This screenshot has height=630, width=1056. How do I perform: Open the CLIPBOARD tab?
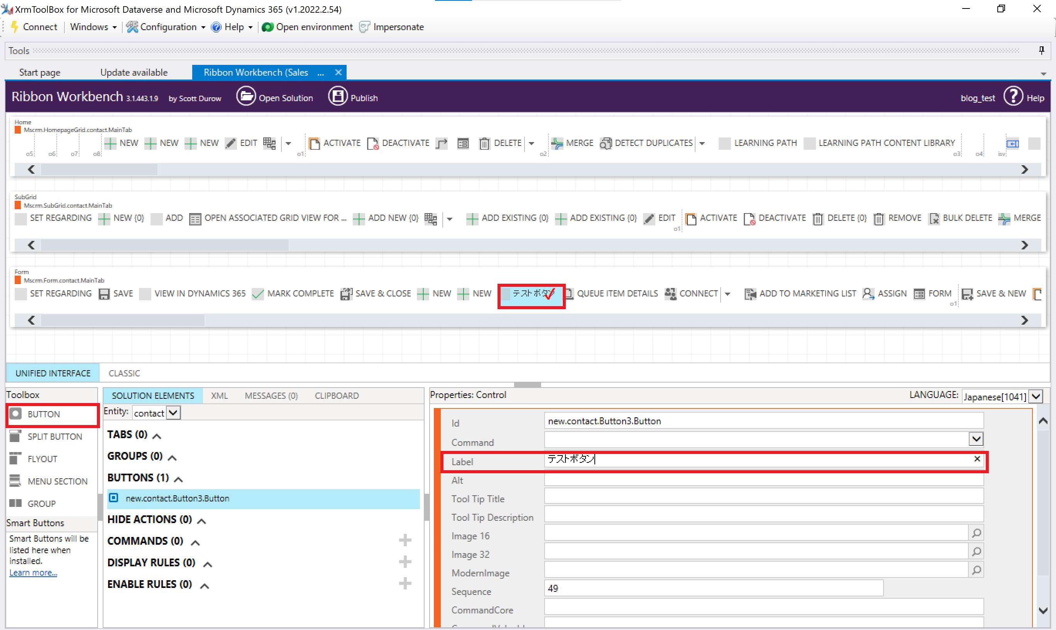click(x=337, y=396)
